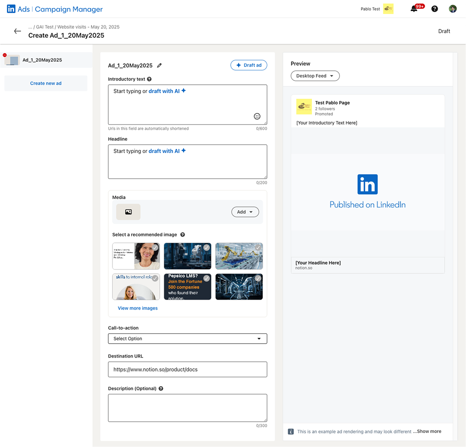Viewport: 466px width, 447px height.
Task: Click the 'notion.so' preview domain text
Action: click(304, 268)
